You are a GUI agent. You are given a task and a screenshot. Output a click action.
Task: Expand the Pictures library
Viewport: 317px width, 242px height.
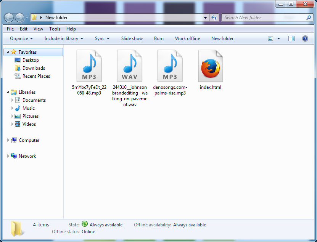(x=12, y=116)
